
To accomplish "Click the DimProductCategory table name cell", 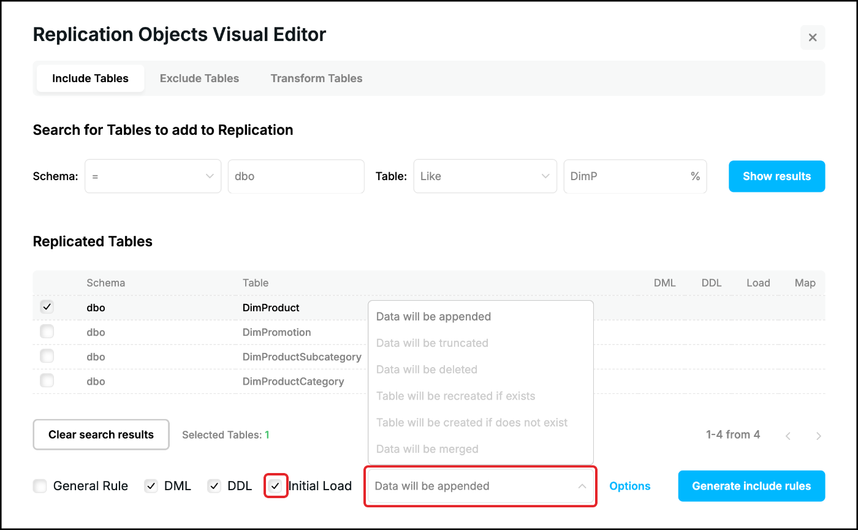I will [294, 381].
